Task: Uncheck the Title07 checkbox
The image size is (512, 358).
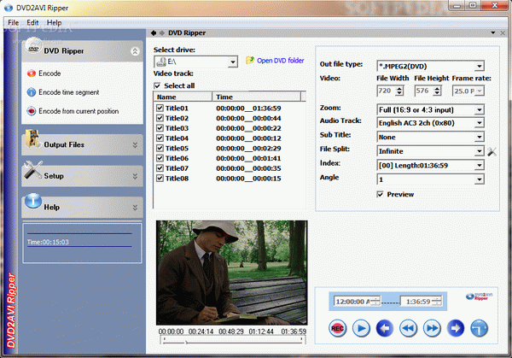Action: point(160,168)
